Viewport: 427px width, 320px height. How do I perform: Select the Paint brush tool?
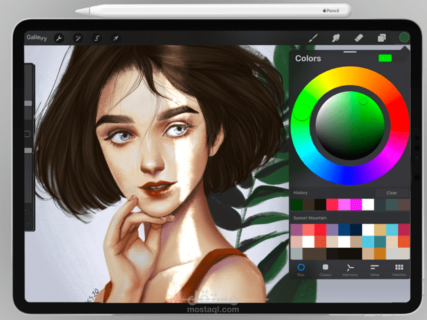313,38
